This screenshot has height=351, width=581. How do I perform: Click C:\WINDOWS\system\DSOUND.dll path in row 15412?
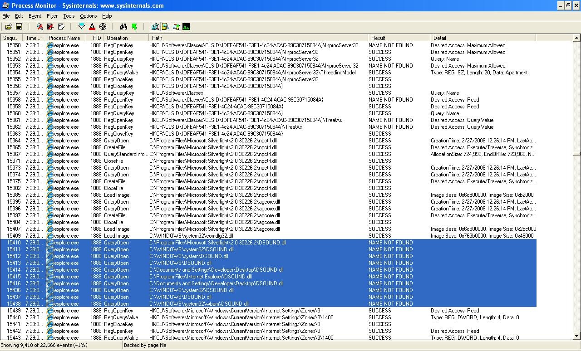189,256
